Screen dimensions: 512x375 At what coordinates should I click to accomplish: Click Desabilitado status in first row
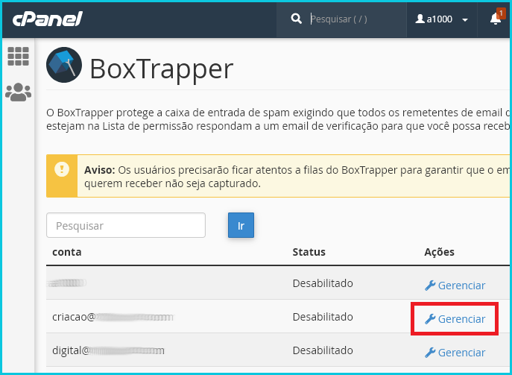tap(323, 283)
